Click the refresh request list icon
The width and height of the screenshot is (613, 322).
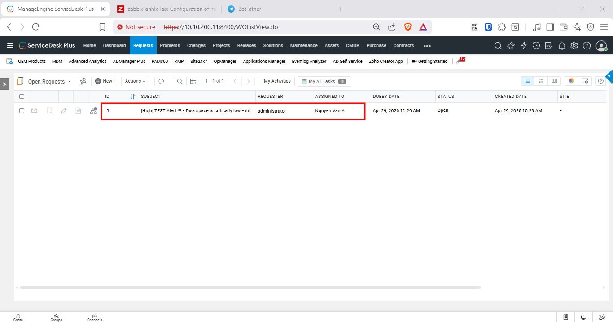(x=161, y=81)
